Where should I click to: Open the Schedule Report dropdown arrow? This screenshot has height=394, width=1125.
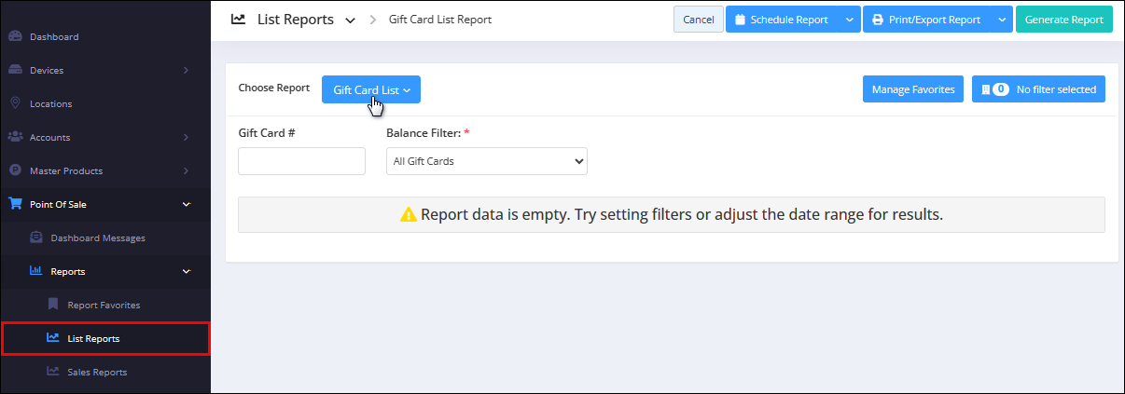849,20
